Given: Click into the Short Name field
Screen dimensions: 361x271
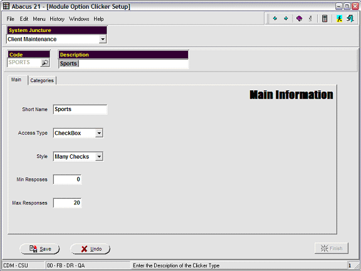Looking at the screenshot, I should [80, 109].
